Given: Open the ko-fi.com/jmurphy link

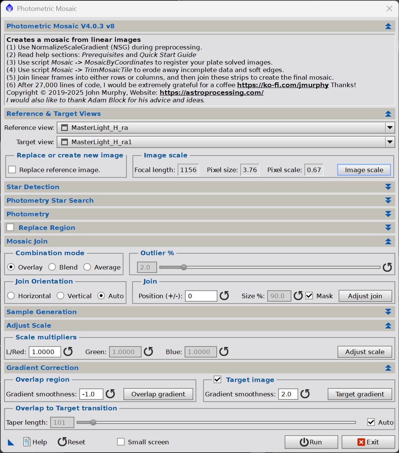Looking at the screenshot, I should (283, 85).
